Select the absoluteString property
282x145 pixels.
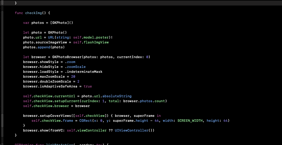(117, 96)
